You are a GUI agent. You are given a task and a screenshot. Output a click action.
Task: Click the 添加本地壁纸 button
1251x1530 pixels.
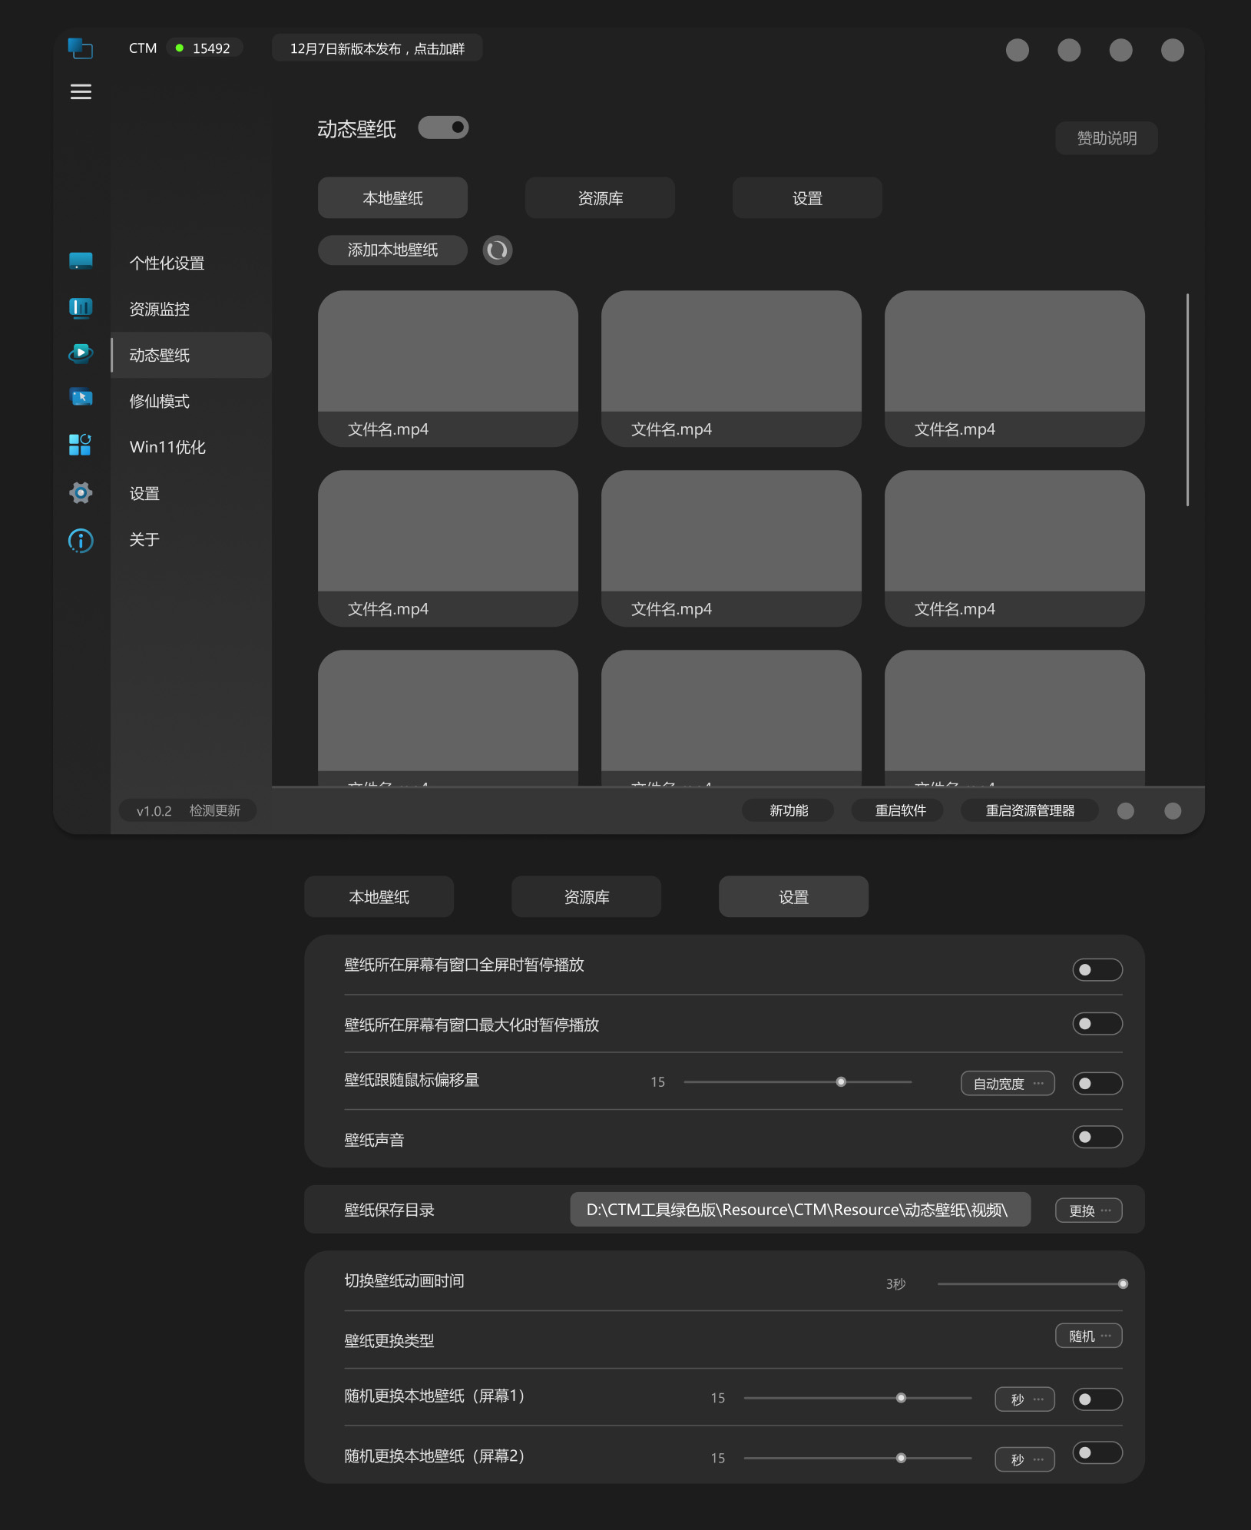click(x=392, y=250)
